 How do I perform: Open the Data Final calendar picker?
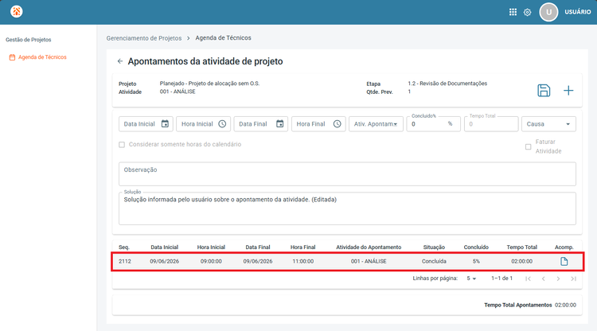tap(280, 123)
